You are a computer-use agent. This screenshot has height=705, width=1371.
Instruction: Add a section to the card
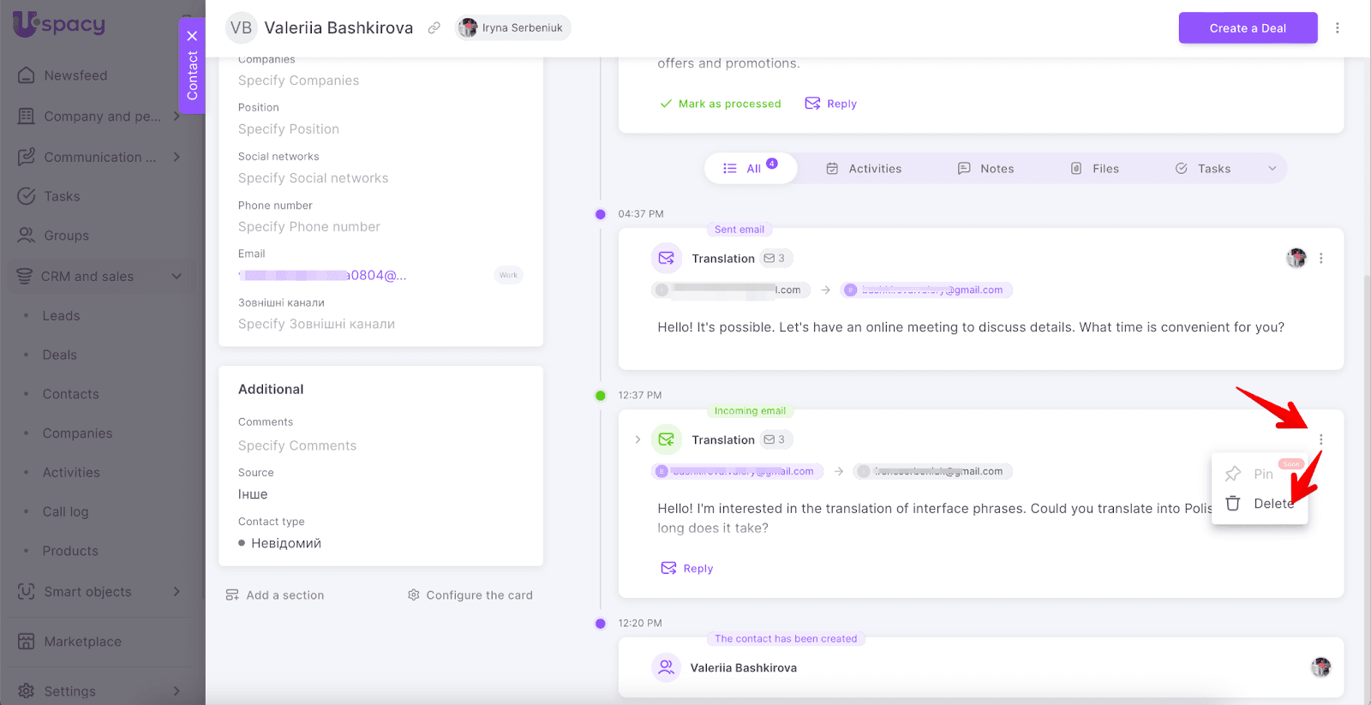tap(275, 595)
